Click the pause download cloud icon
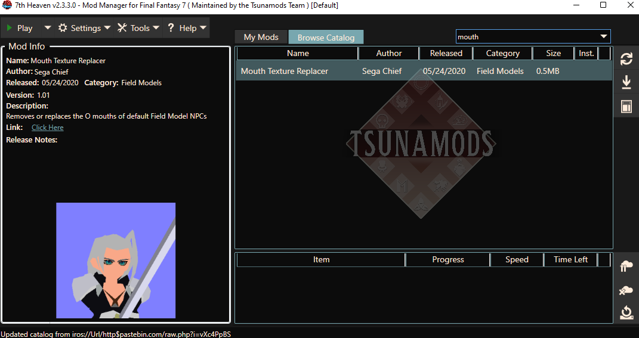Screen dimensions: 639x338 [626, 267]
